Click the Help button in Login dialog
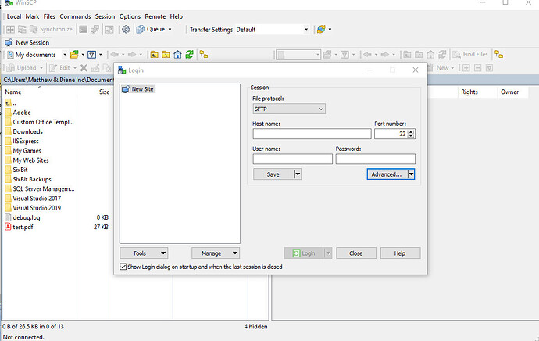Screen dimensions: 539x341 (x=400, y=253)
